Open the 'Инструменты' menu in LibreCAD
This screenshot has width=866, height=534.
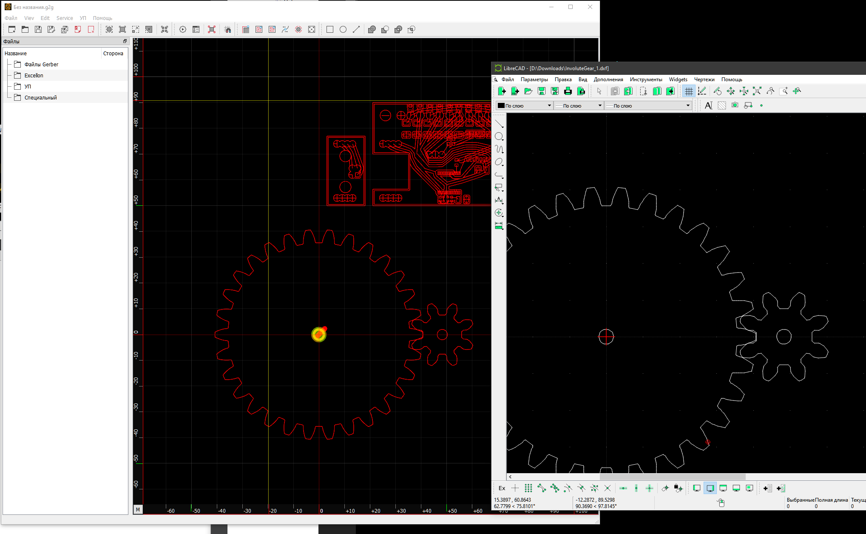pyautogui.click(x=646, y=80)
